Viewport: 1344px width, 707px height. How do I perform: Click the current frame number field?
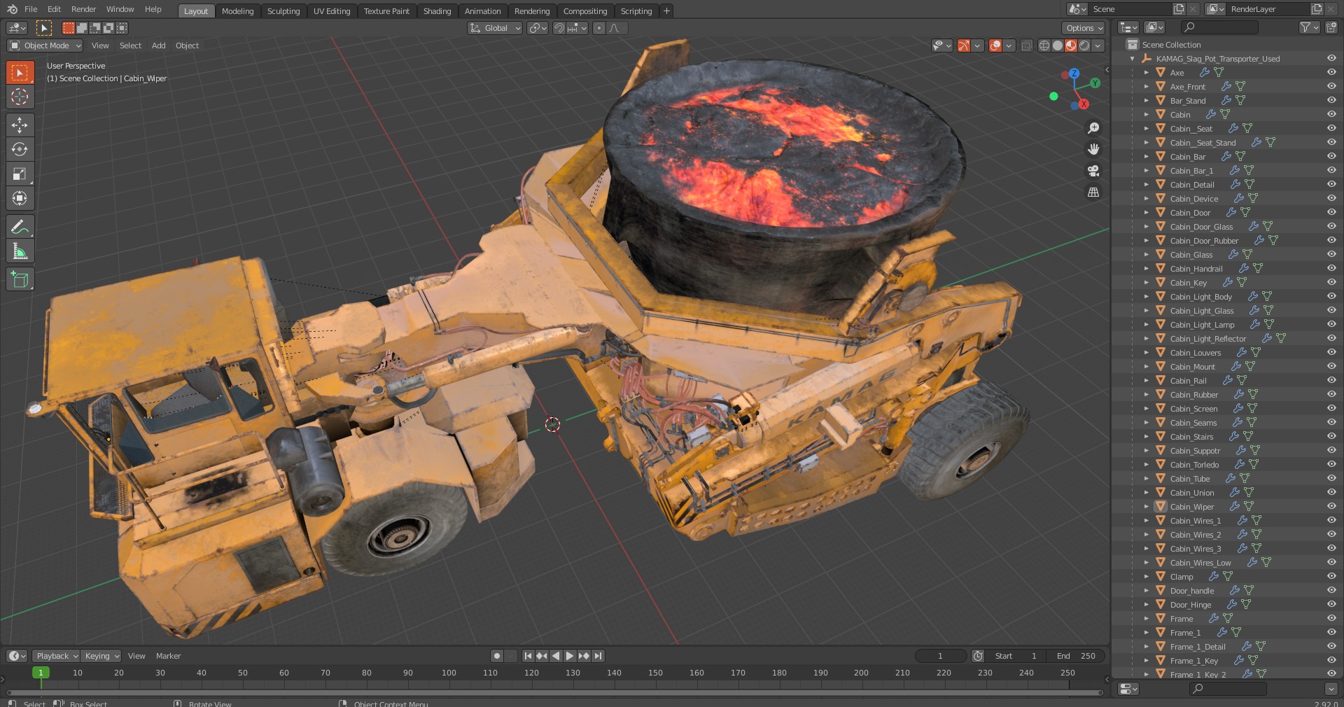point(940,656)
